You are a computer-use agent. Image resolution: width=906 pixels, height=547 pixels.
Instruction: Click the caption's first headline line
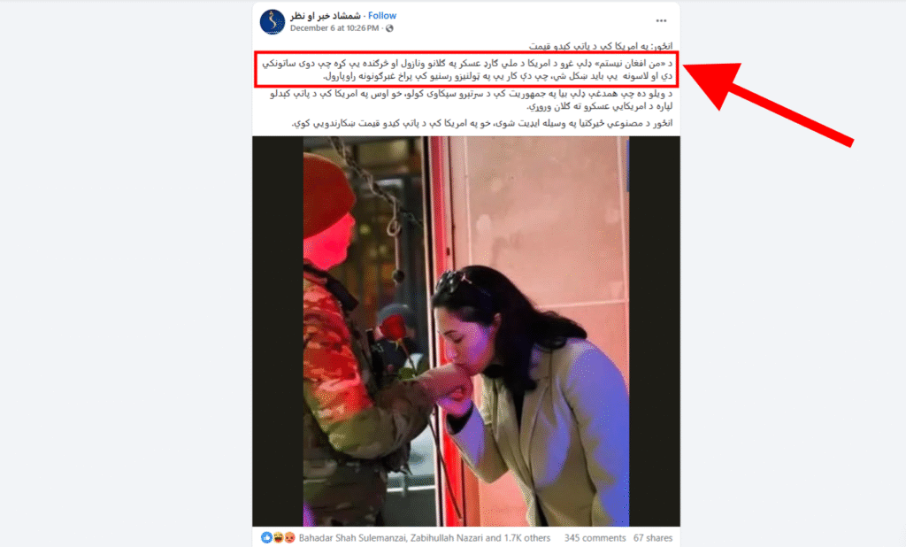[x=601, y=46]
